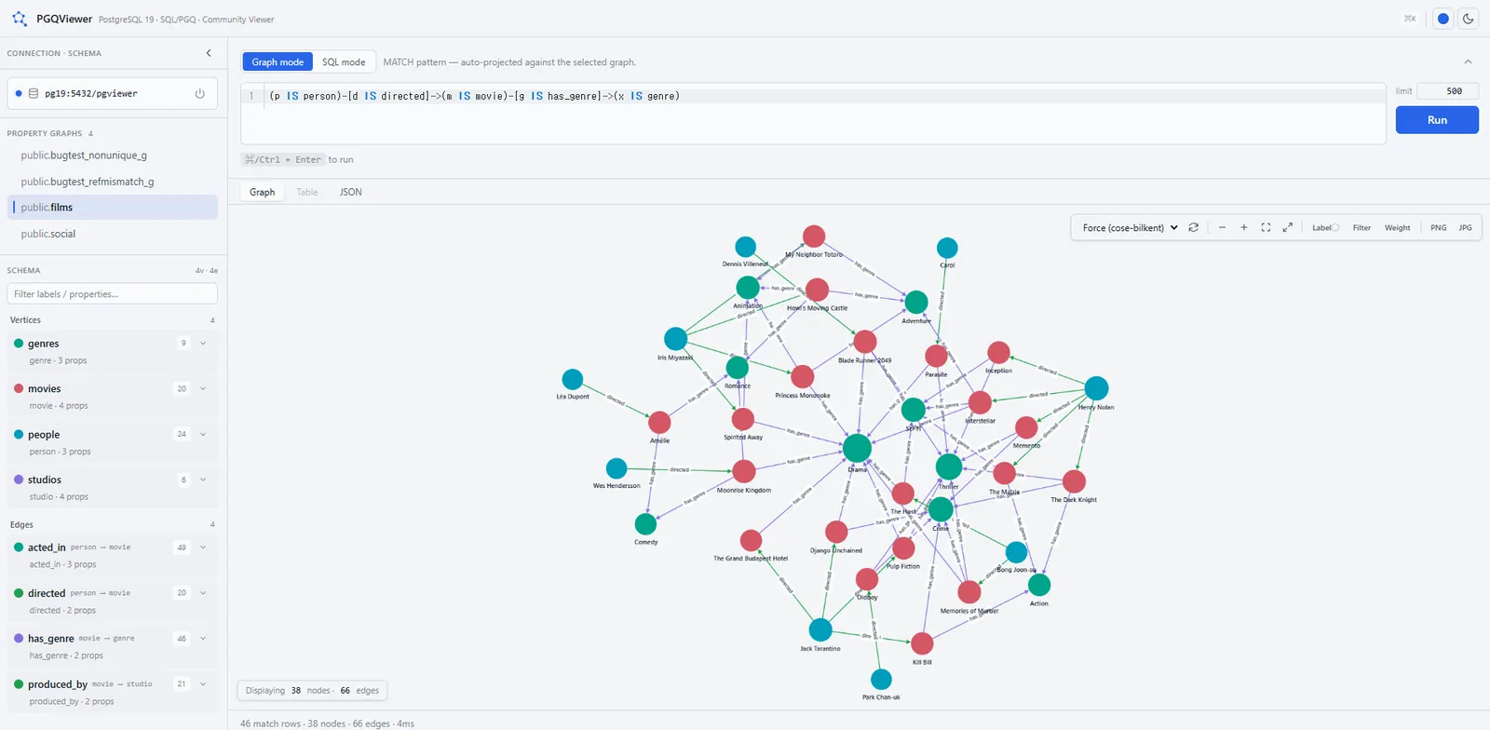
Task: Select Graph mode toggle
Action: (x=278, y=62)
